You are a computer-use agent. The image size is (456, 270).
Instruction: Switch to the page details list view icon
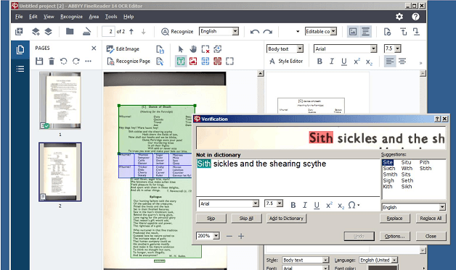pos(20,69)
